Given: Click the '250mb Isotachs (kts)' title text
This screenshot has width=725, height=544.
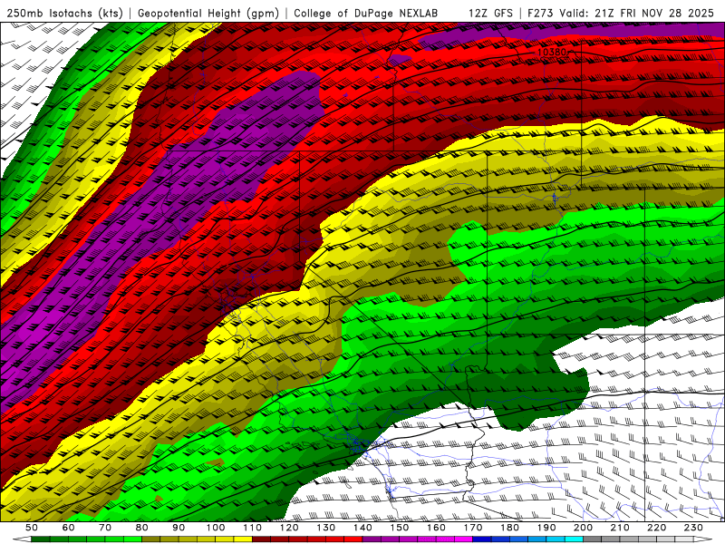Looking at the screenshot, I should point(65,14).
